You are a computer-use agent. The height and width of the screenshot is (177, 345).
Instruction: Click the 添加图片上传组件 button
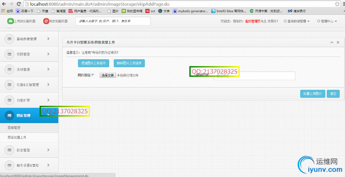(93, 63)
